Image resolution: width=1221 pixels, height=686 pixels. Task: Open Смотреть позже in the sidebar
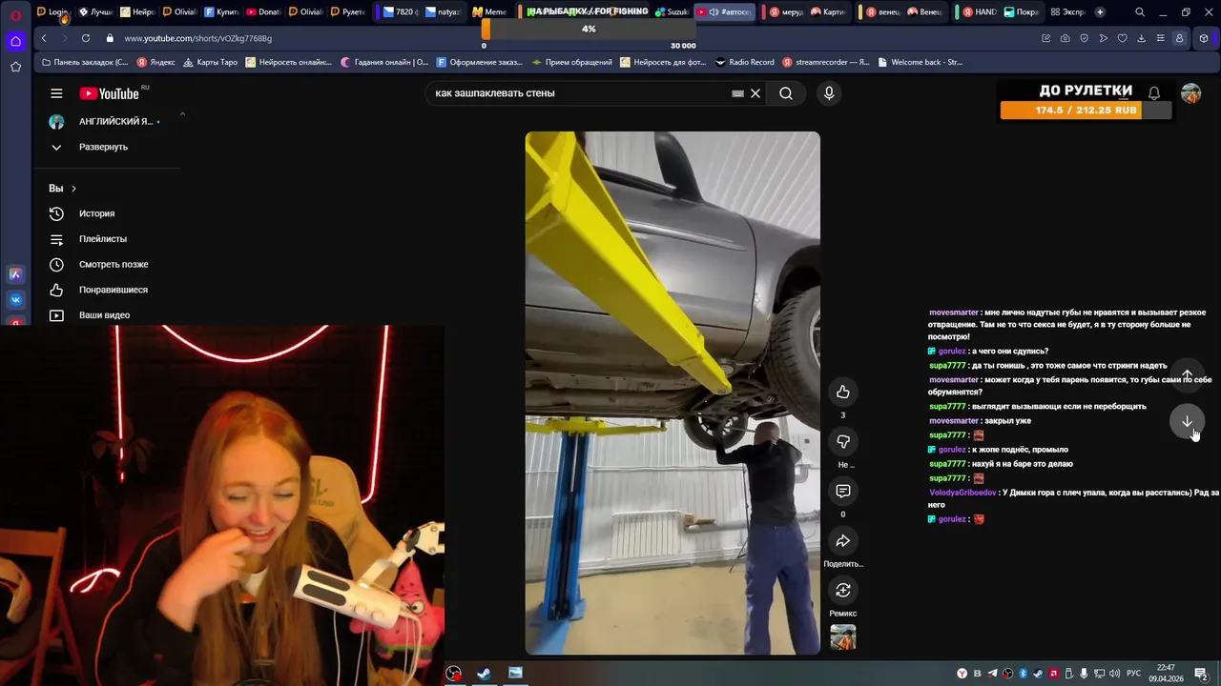tap(114, 264)
